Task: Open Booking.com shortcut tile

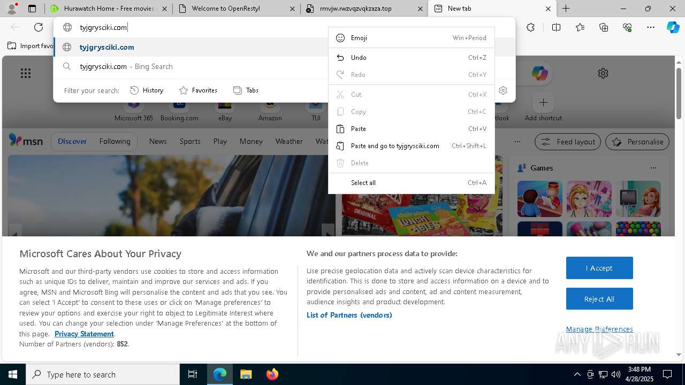Action: 179,110
